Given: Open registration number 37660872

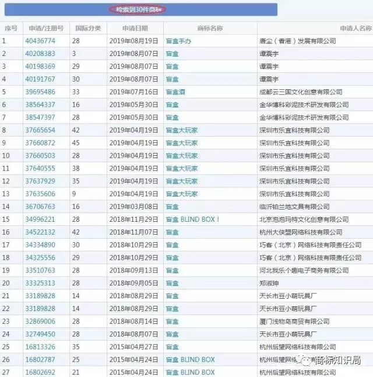Looking at the screenshot, I should [40, 143].
